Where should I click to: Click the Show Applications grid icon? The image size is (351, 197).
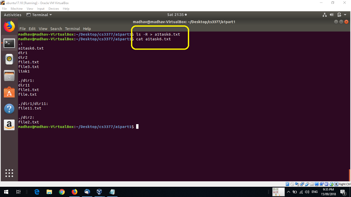pyautogui.click(x=9, y=173)
